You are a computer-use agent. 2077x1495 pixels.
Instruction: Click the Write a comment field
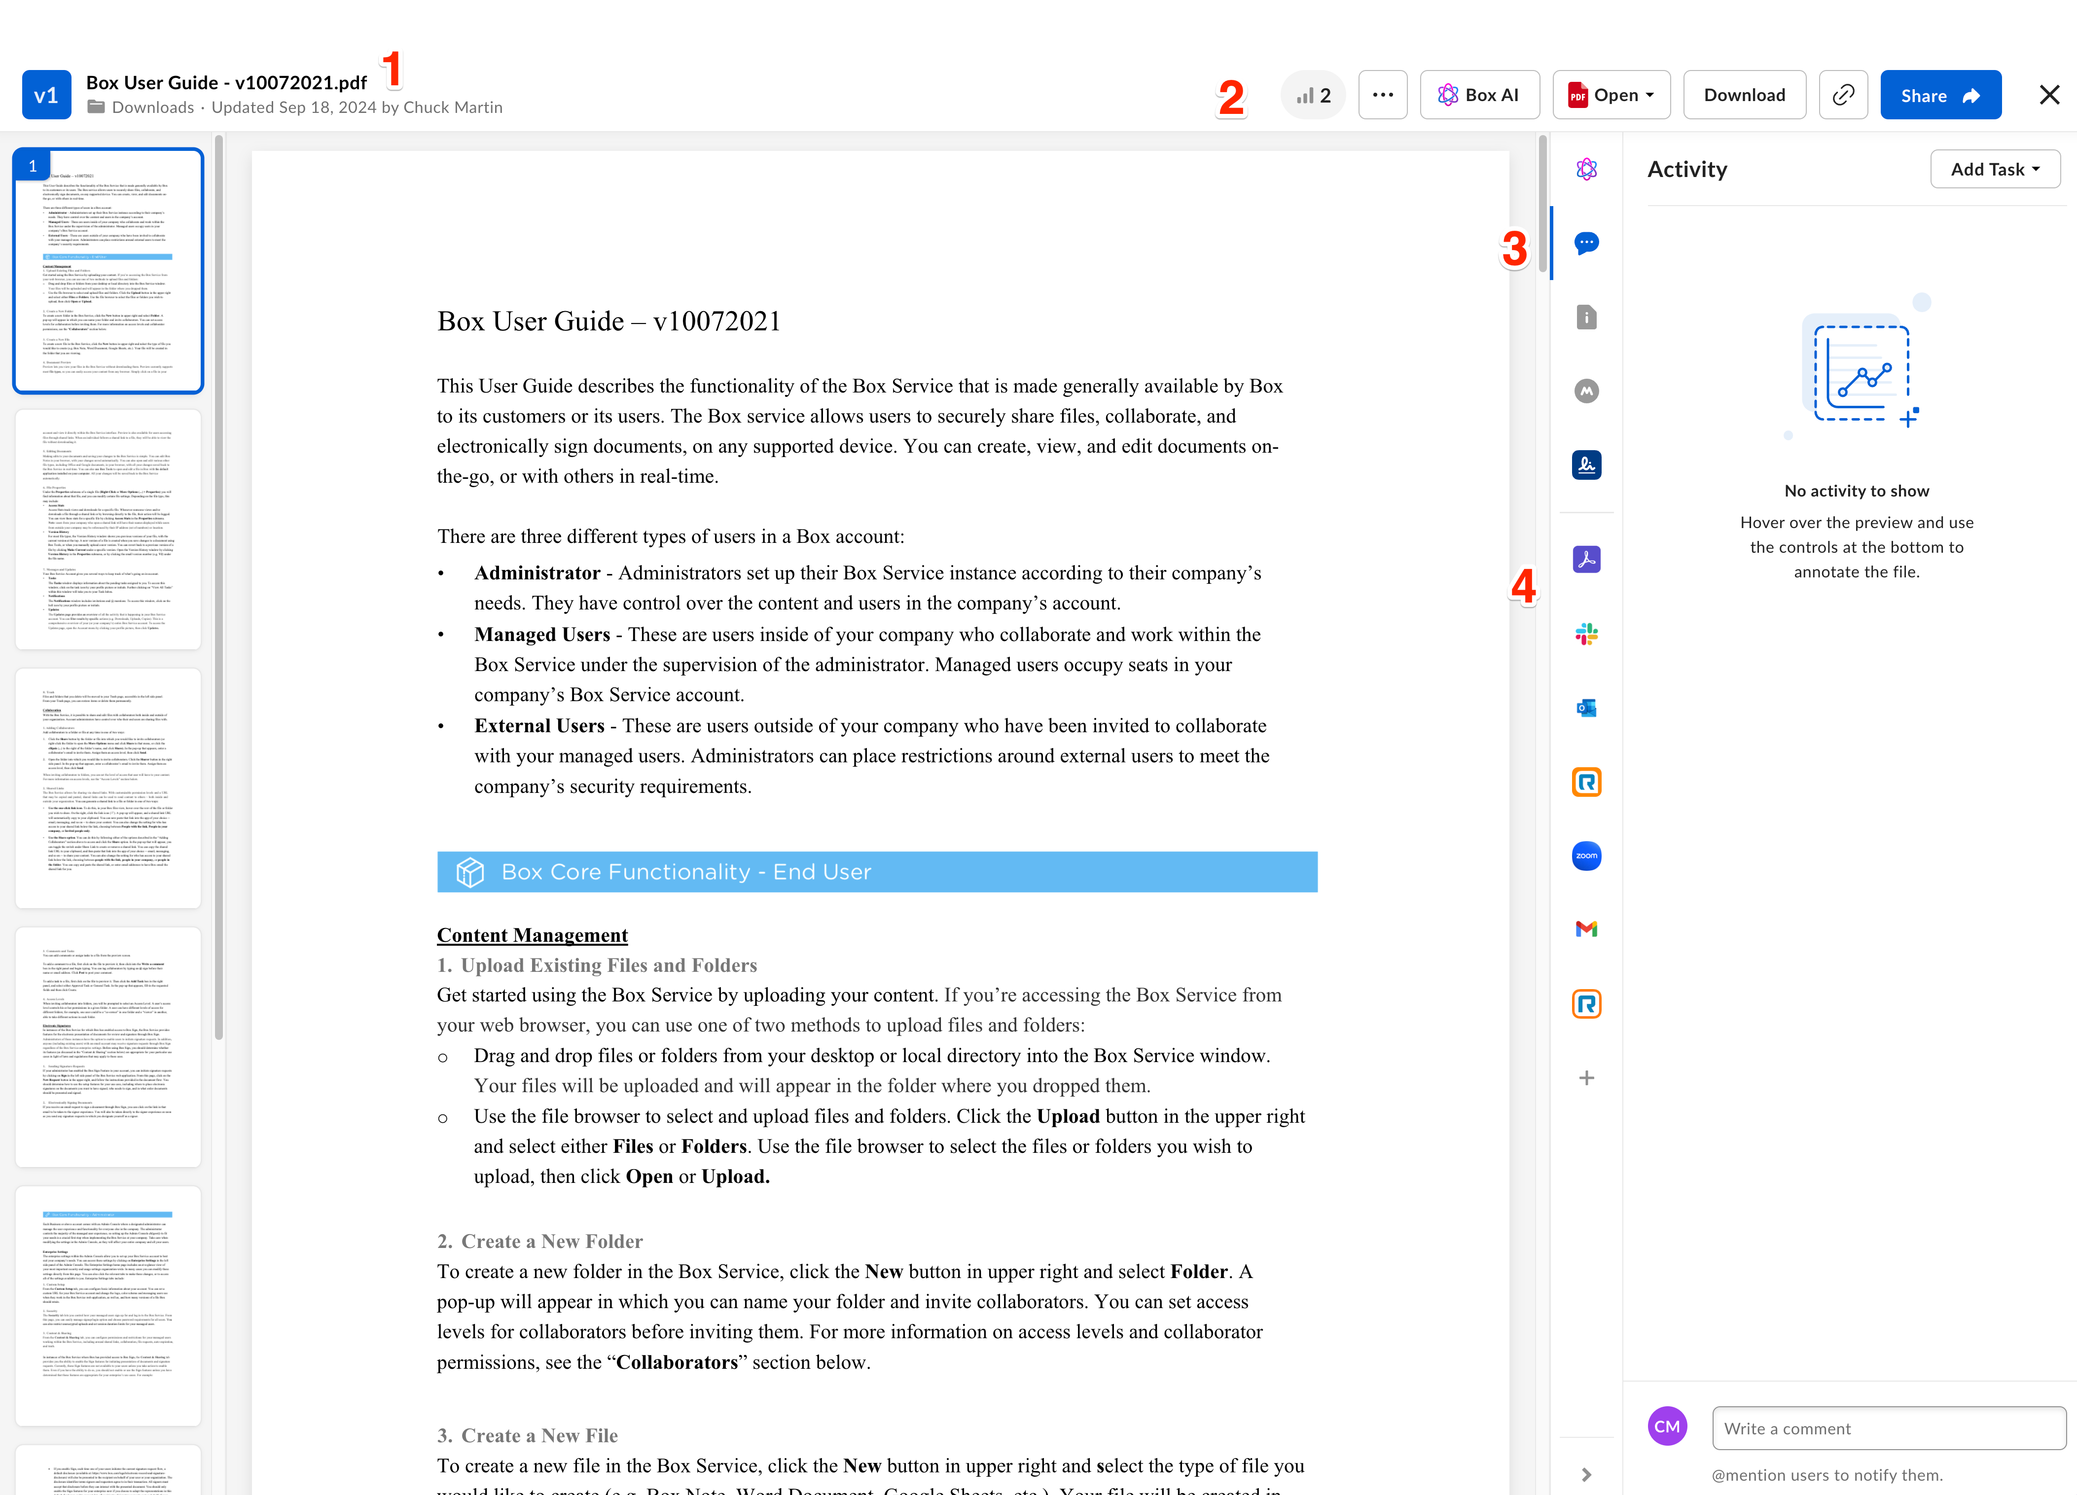coord(1888,1428)
